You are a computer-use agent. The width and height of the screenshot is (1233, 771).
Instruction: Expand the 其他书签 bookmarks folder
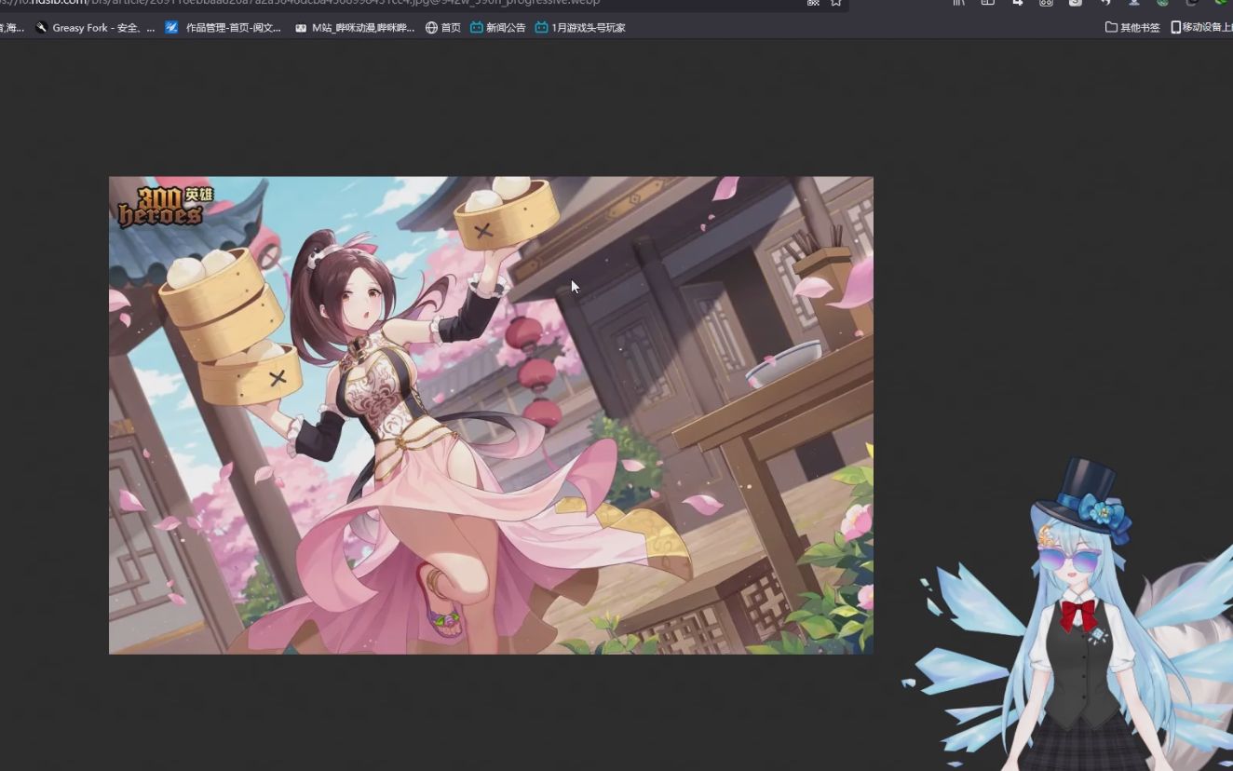pos(1132,28)
